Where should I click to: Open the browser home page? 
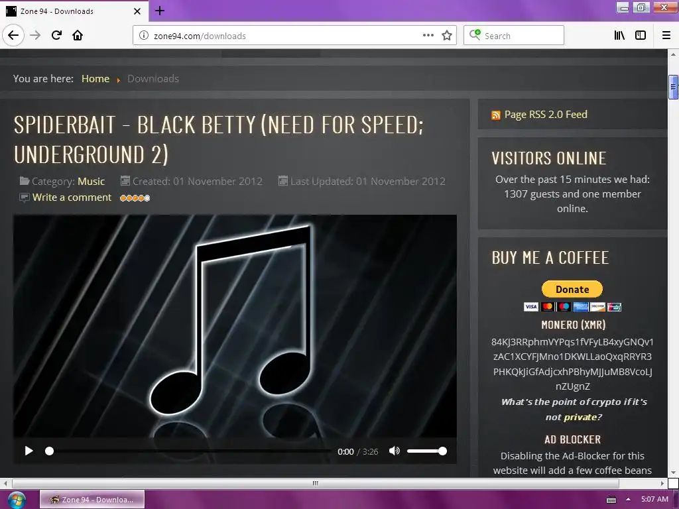pos(78,36)
